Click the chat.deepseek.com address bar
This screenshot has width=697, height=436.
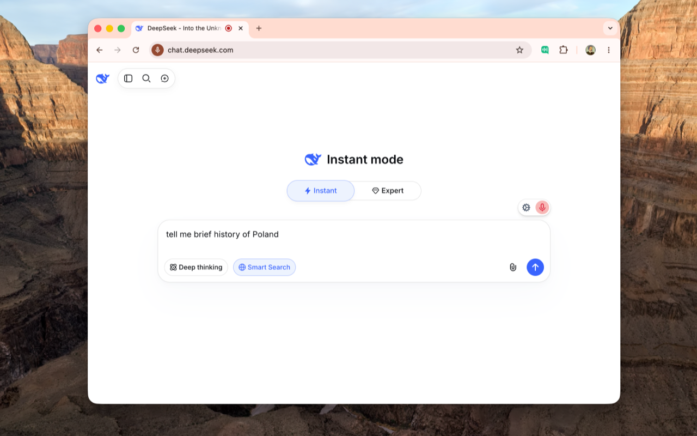pos(340,50)
